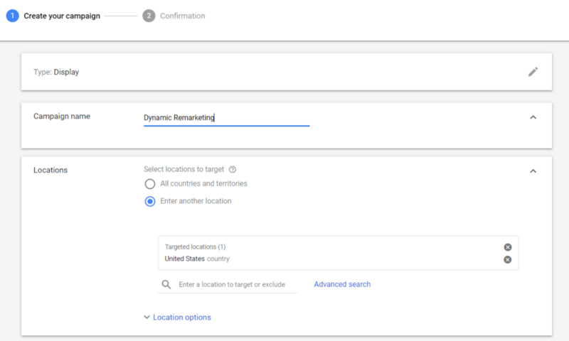Open help icon beside Select locations to target
This screenshot has height=341, width=569.
pyautogui.click(x=233, y=169)
